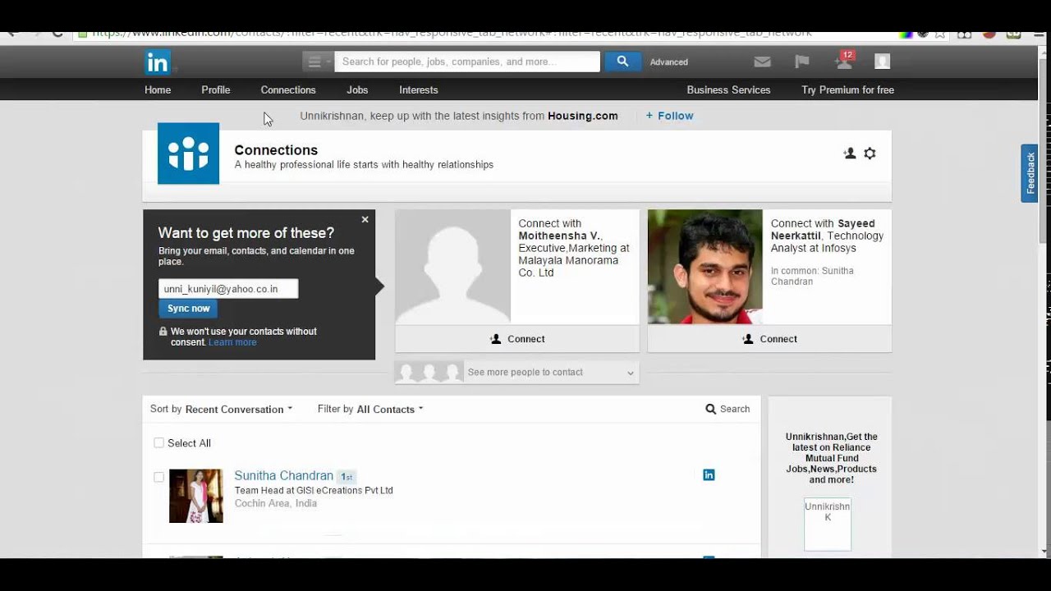Connect with Sayeed Neerkattil

click(769, 339)
